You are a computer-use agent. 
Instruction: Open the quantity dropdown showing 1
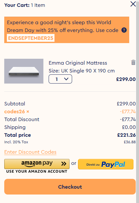pyautogui.click(x=60, y=79)
